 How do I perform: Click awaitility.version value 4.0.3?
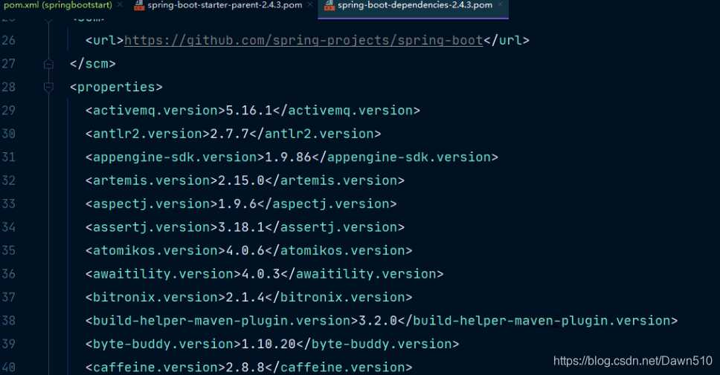260,274
